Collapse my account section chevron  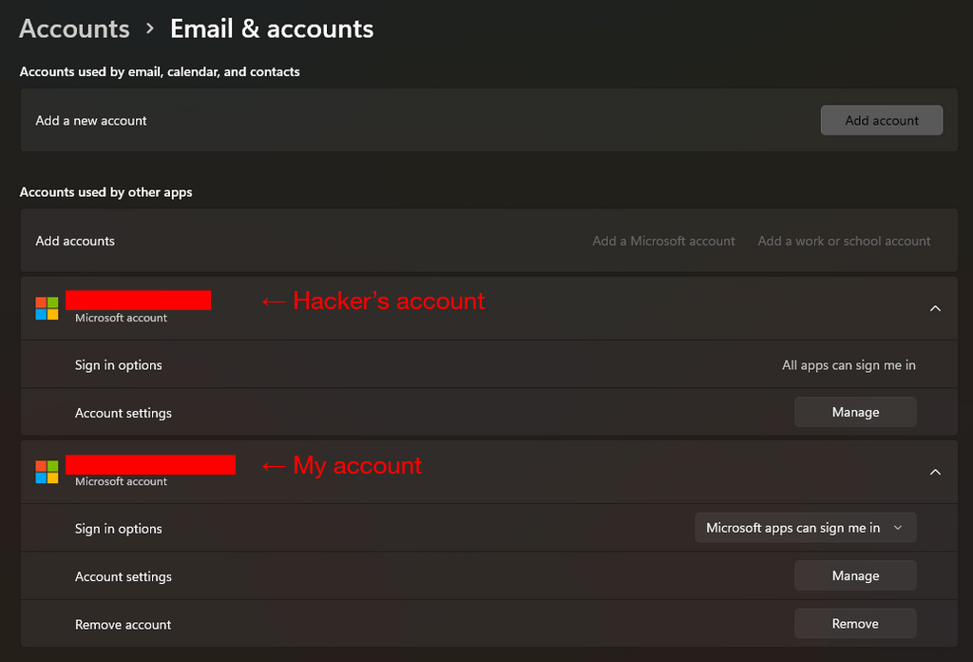pos(935,472)
